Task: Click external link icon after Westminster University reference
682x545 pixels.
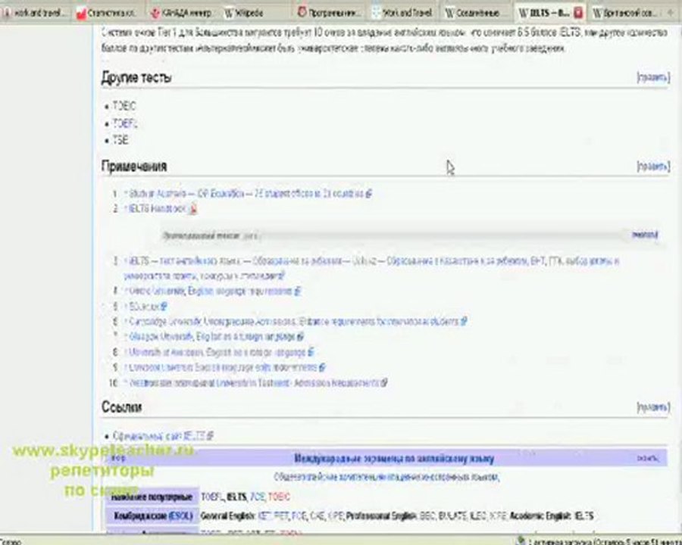Action: (x=384, y=383)
